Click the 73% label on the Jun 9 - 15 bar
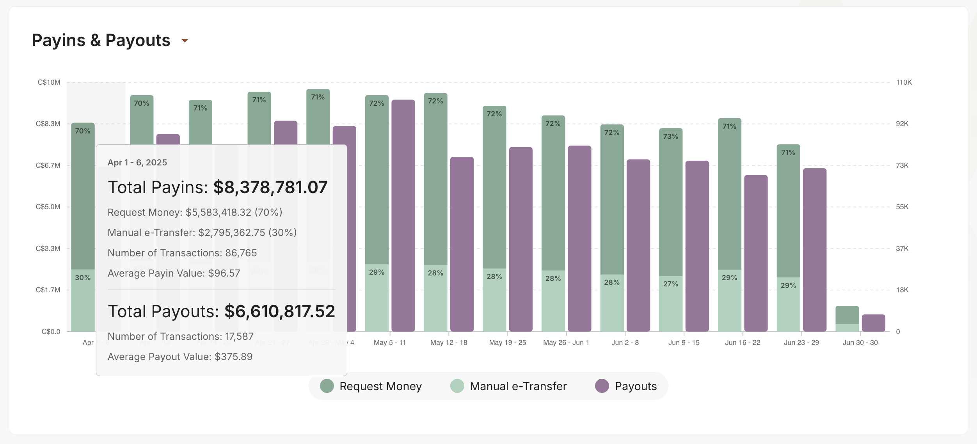Screen dimensions: 977x444 click(x=670, y=136)
